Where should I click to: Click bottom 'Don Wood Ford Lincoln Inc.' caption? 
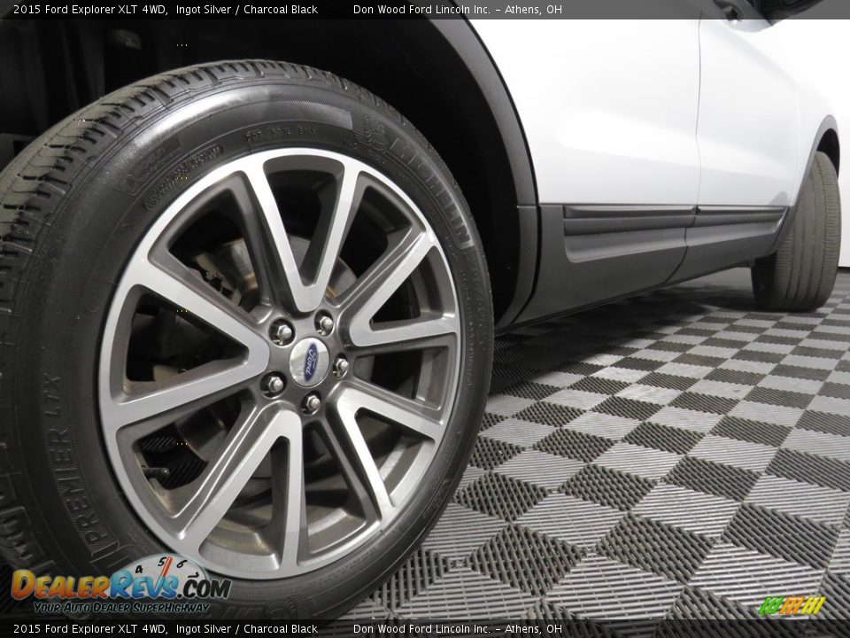421,629
